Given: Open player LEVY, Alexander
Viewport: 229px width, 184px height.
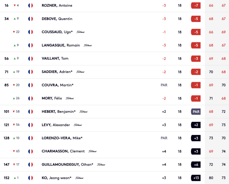Looking at the screenshot, I should pos(56,125).
